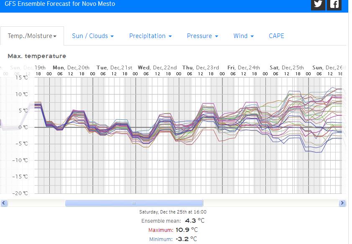Click the Thu, Dec 23rd date label
This screenshot has height=244, width=352.
coord(201,67)
